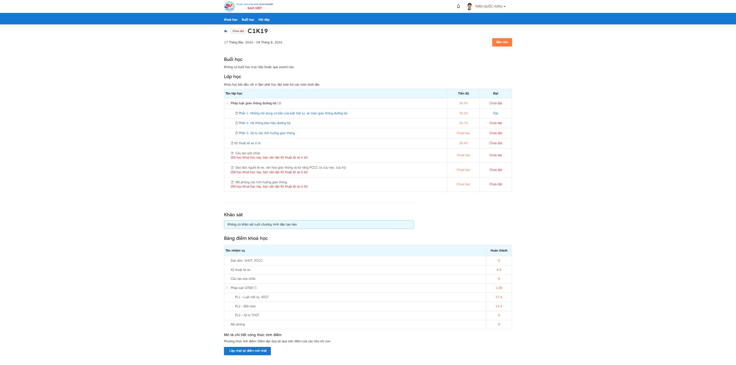
Task: Click the Sao Việt logo
Action: coord(249,6)
